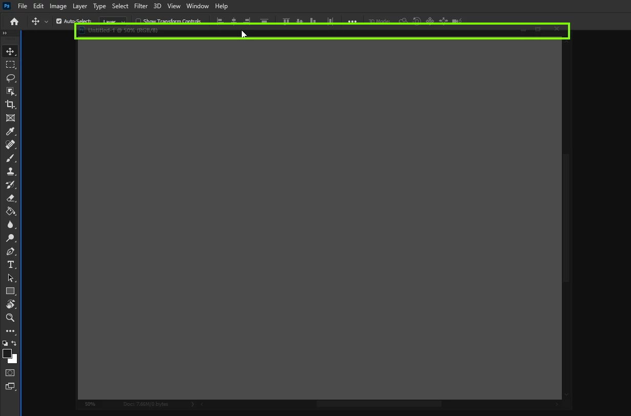Viewport: 631px width, 416px height.
Task: Expand the tools panel double-arrow
Action: pos(5,33)
